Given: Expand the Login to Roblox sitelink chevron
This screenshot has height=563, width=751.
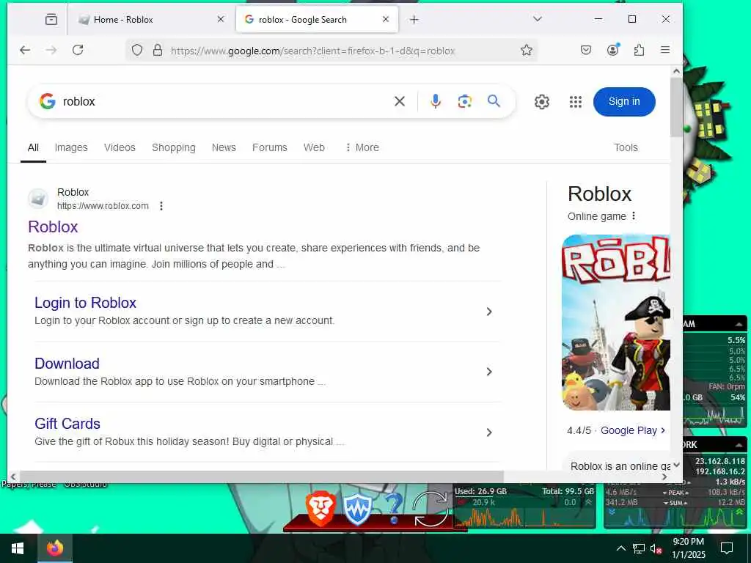Looking at the screenshot, I should [489, 312].
